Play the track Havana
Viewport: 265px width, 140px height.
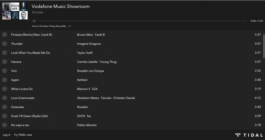(4, 62)
